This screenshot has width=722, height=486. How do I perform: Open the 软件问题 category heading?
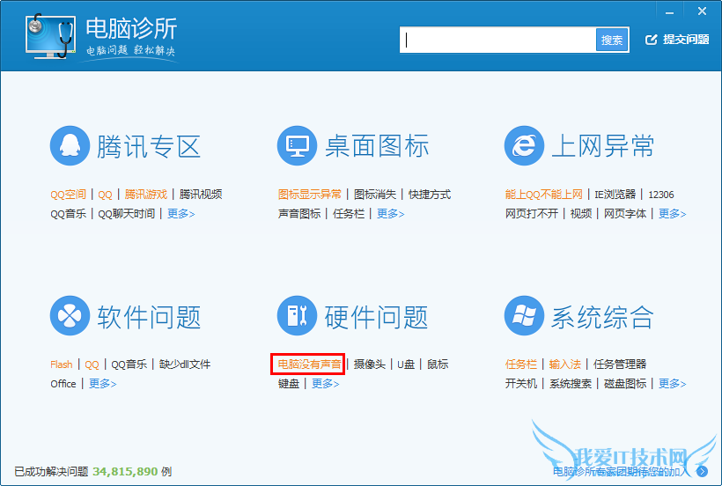pyautogui.click(x=149, y=317)
